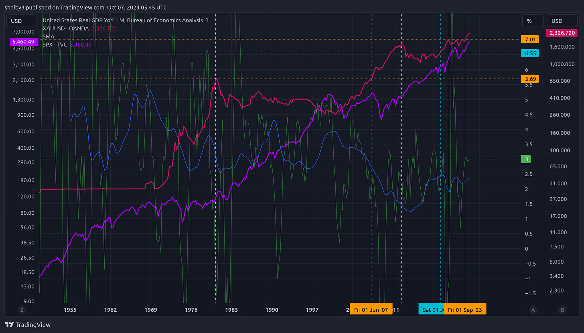Click the A auto-scale circle icon
Image resolution: width=584 pixels, height=333 pixels.
coord(533,310)
